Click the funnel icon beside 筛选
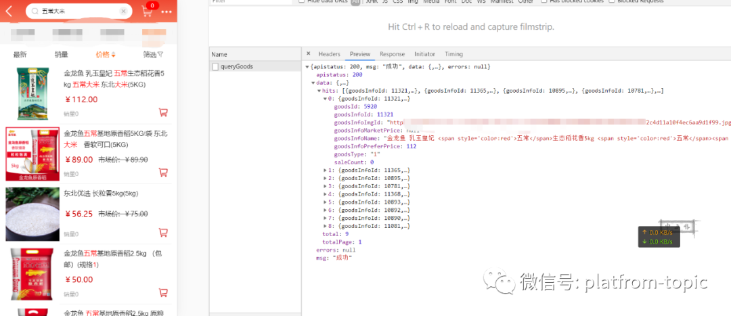The width and height of the screenshot is (731, 316). coord(160,55)
